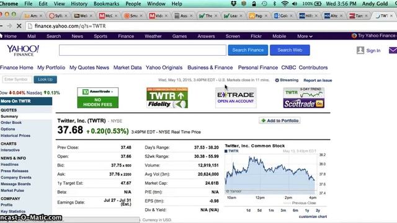Open the CNBC link
This screenshot has height=223, width=397.
(x=288, y=68)
